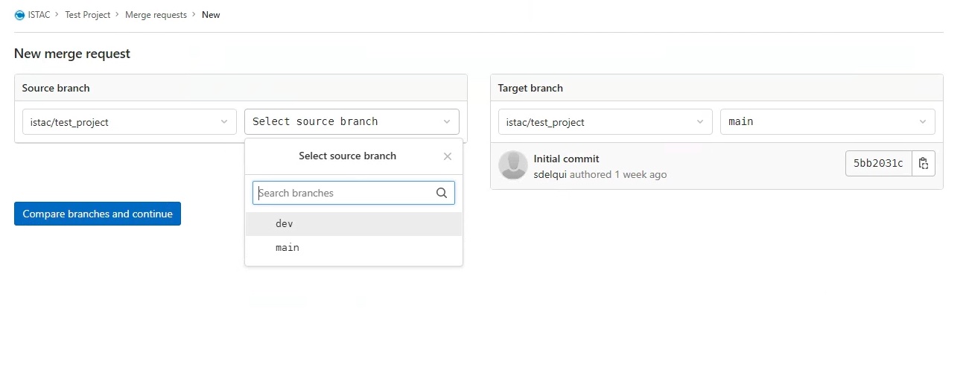Image resolution: width=969 pixels, height=367 pixels.
Task: Toggle the Select source branch dropdown
Action: pyautogui.click(x=352, y=122)
